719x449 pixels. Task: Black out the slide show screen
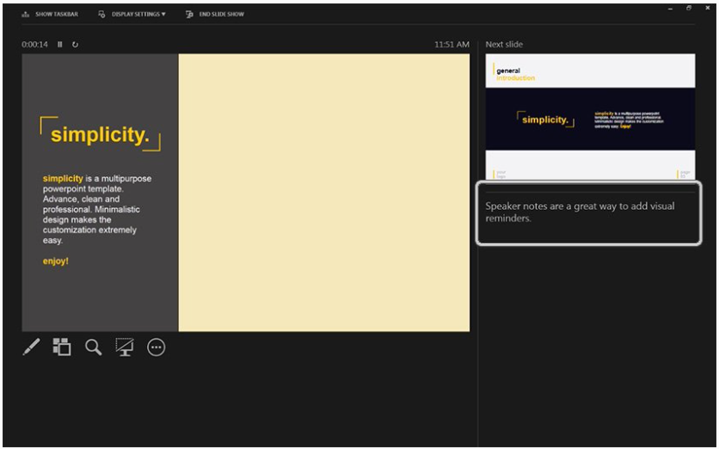(x=125, y=348)
